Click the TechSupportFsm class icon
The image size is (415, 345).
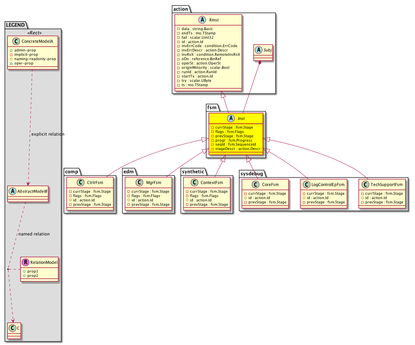(365, 184)
